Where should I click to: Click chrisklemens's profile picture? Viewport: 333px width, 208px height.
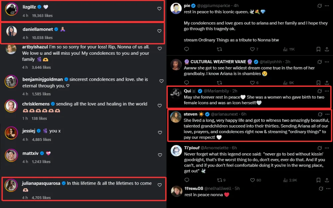[11, 106]
